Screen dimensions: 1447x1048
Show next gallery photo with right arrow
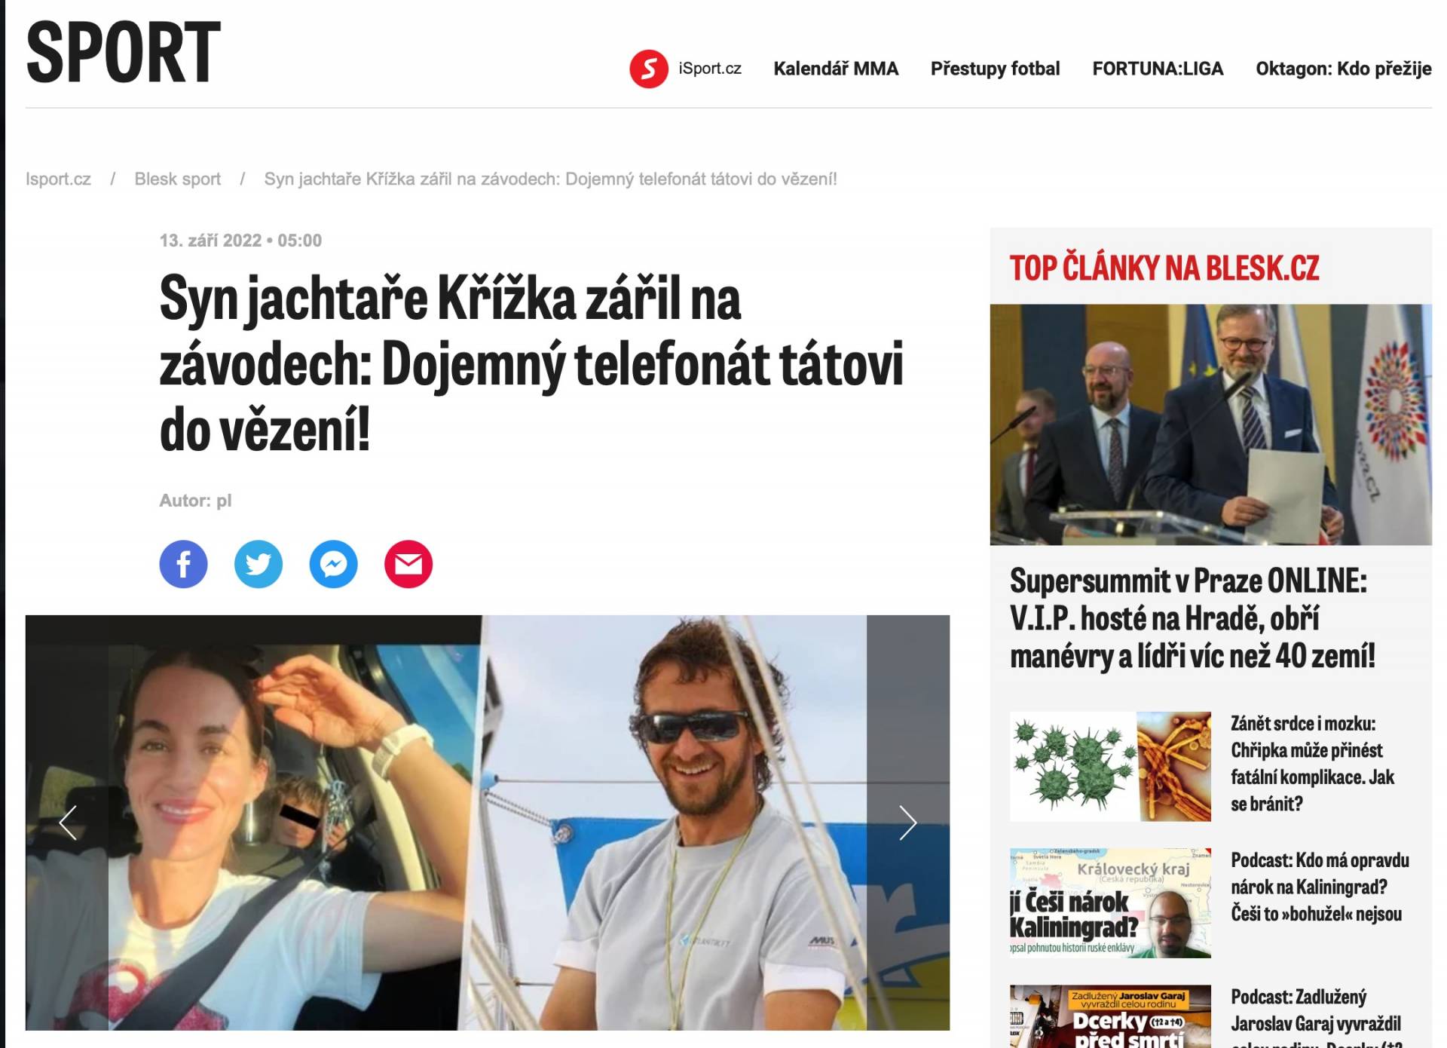pyautogui.click(x=908, y=823)
